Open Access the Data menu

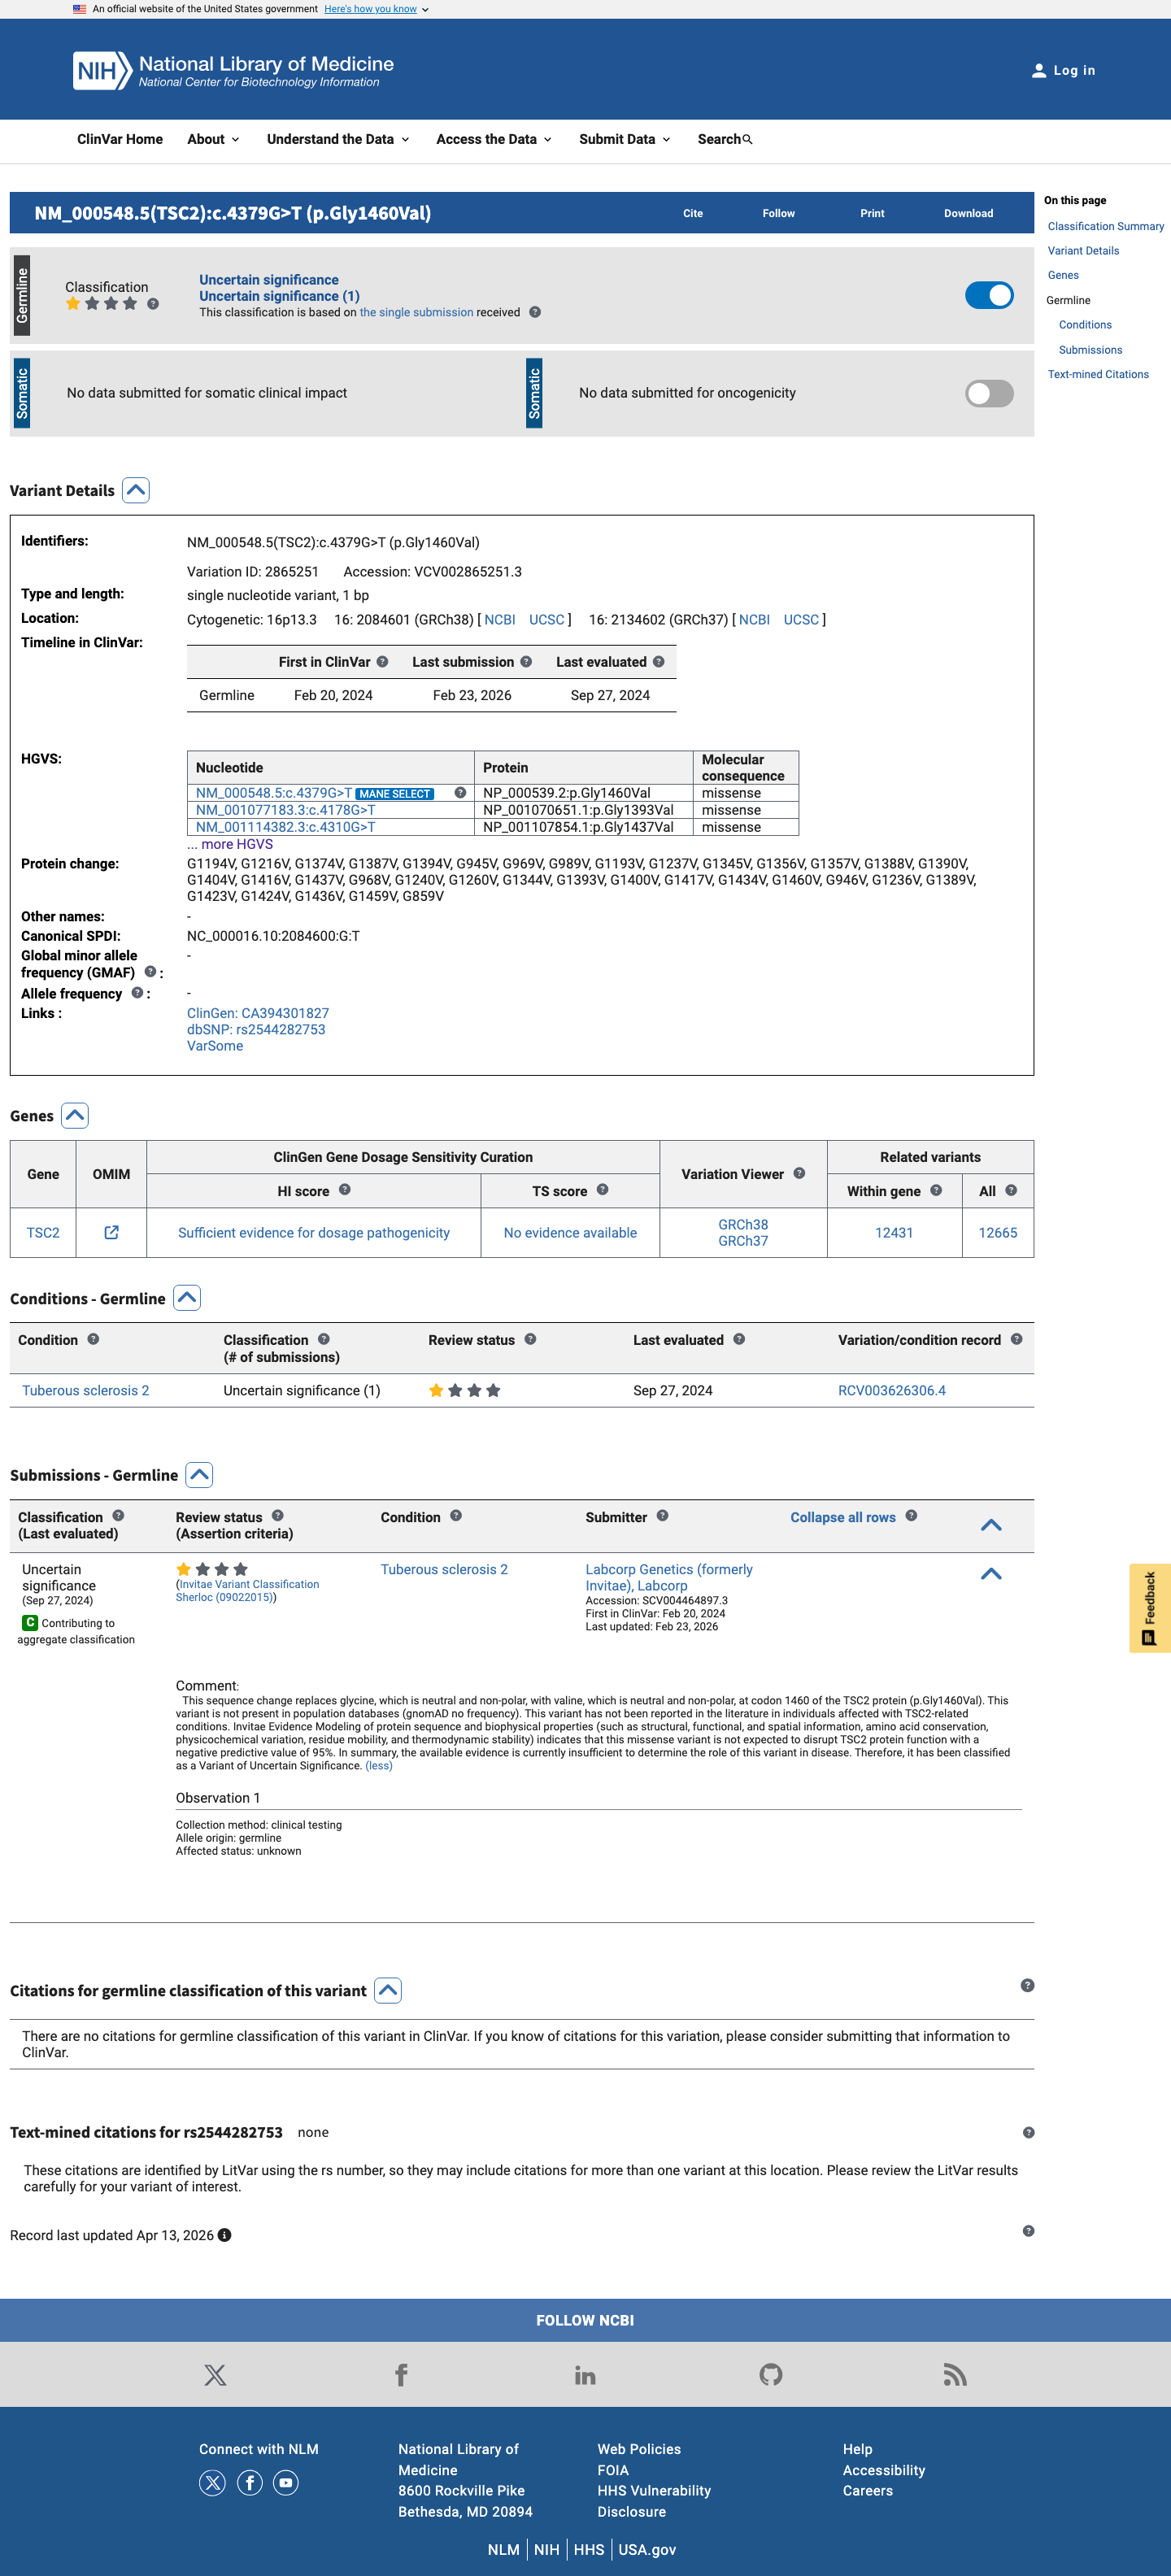click(494, 140)
